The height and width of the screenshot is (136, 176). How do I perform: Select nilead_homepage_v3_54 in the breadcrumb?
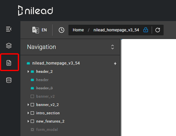[x=116, y=30]
